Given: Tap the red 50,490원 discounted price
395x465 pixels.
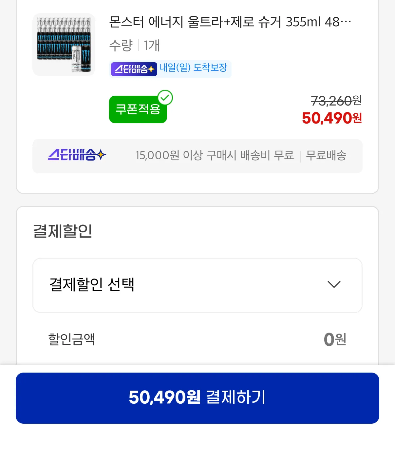Looking at the screenshot, I should [331, 118].
